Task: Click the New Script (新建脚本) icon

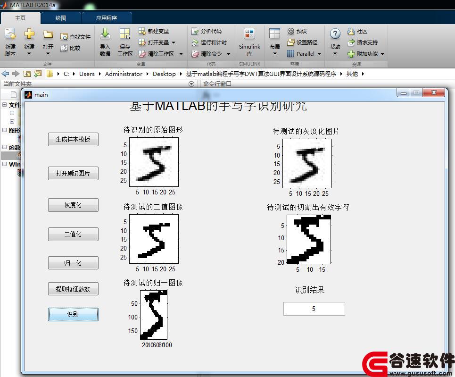Action: click(x=10, y=34)
